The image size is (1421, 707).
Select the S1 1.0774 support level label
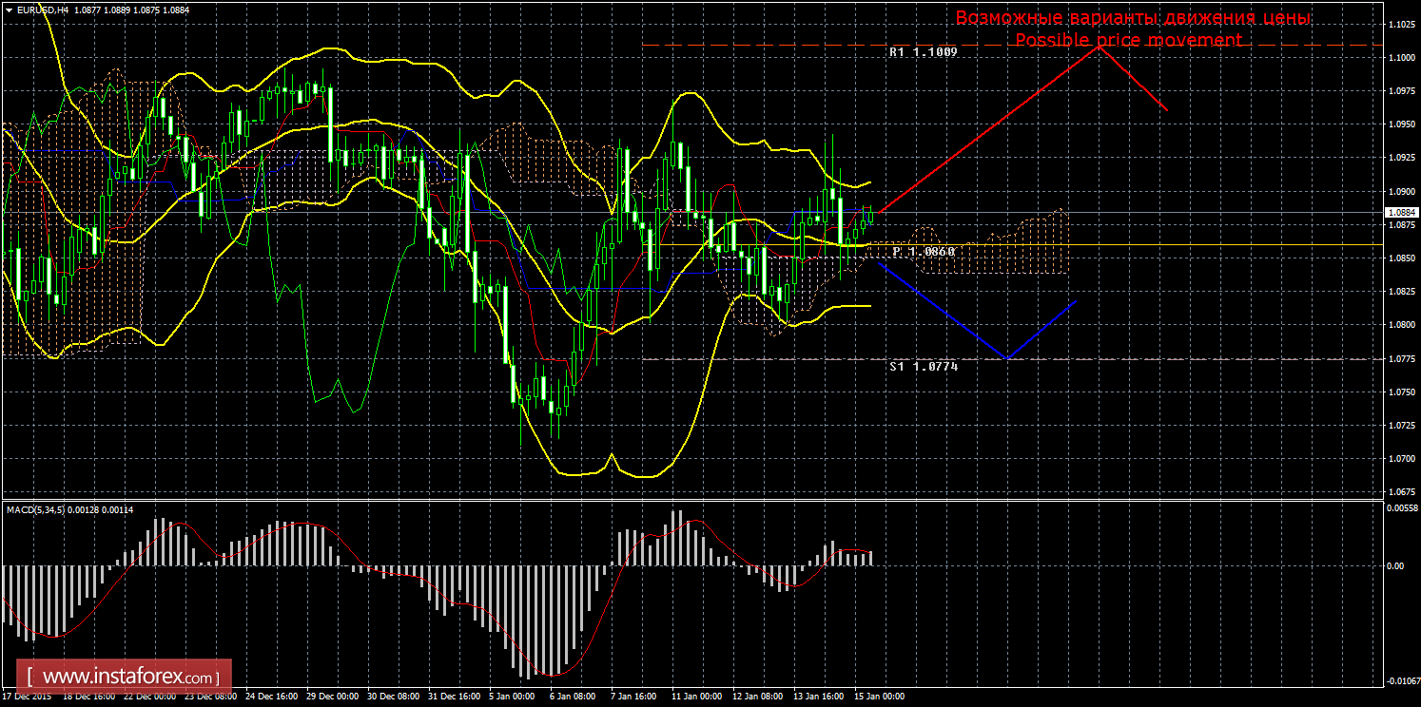[923, 366]
